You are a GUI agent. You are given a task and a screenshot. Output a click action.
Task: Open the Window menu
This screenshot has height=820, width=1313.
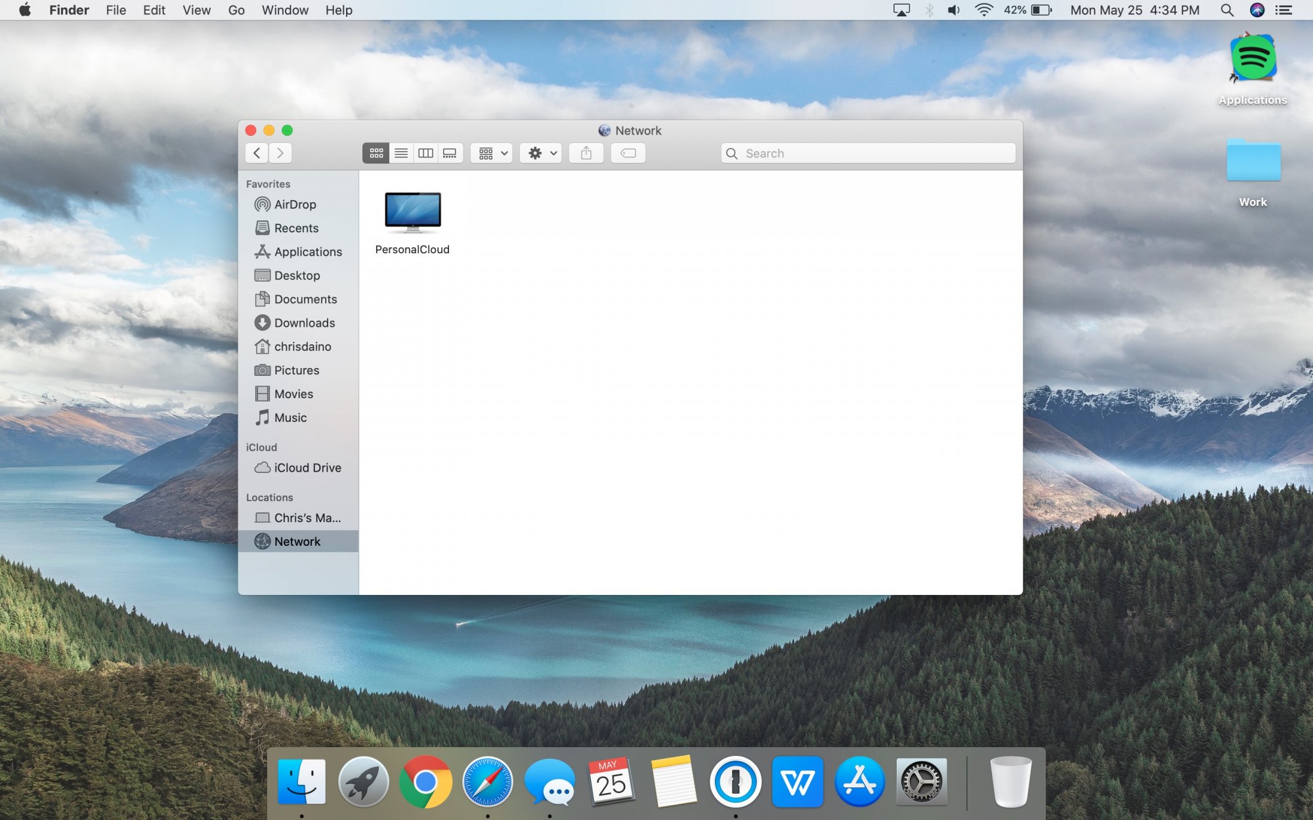pos(285,10)
